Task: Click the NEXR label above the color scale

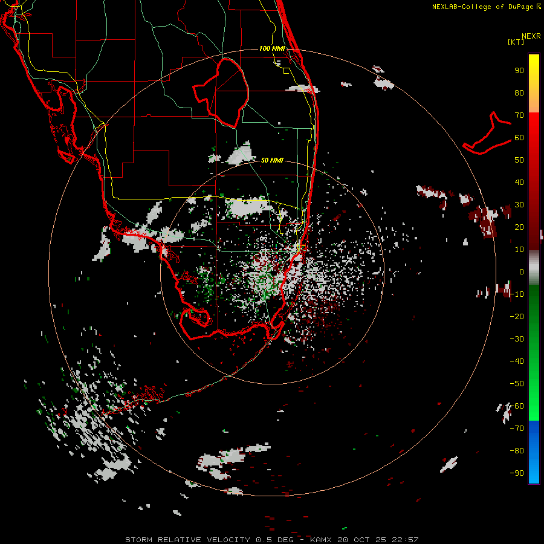Action: pos(531,36)
